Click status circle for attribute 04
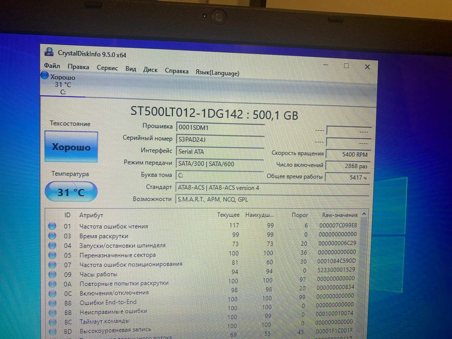The width and height of the screenshot is (452, 339). (52, 246)
